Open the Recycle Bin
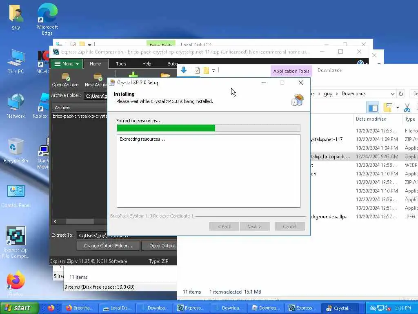This screenshot has width=418, height=314. [16, 150]
